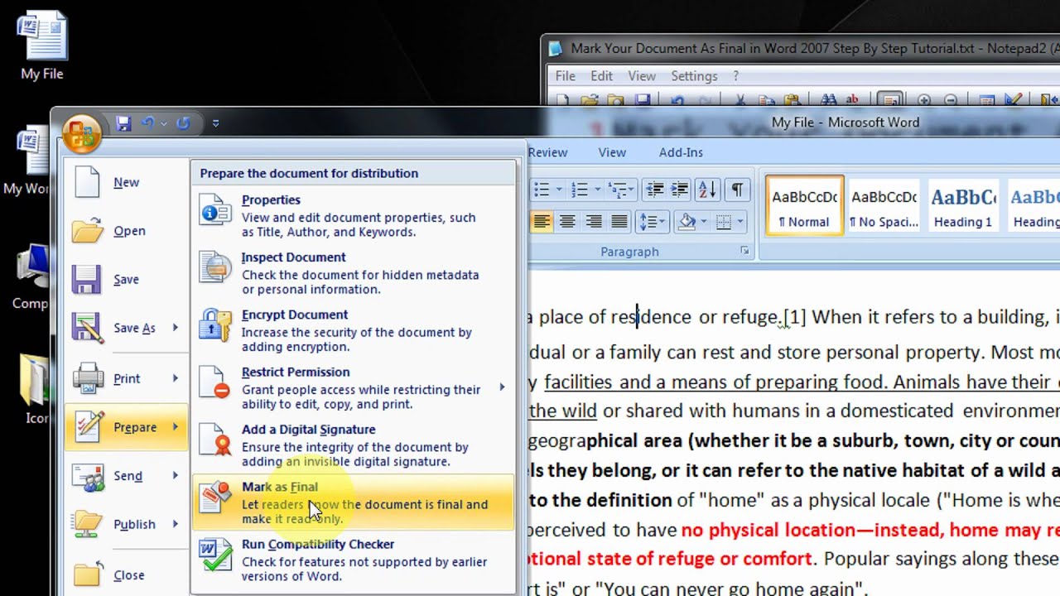
Task: Click the Restrict Permission icon
Action: 215,382
